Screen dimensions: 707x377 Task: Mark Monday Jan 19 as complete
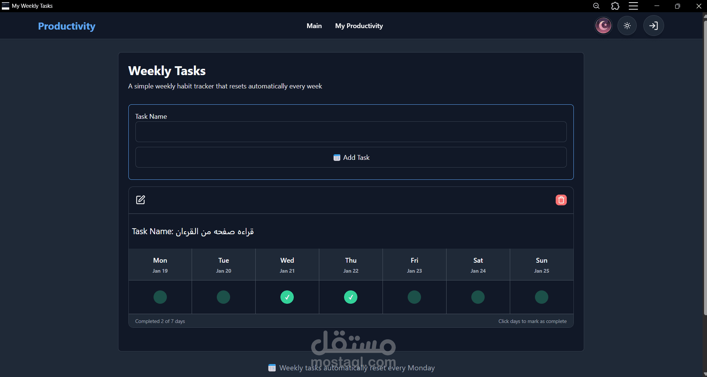click(x=160, y=297)
